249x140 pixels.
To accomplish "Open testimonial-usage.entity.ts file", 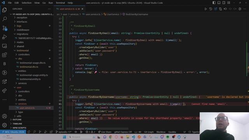I will 34,75.
